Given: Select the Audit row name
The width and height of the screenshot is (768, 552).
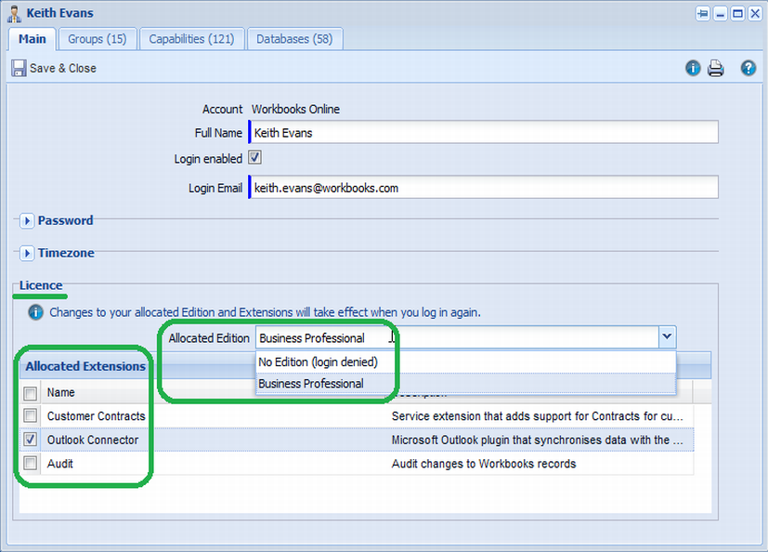Looking at the screenshot, I should [60, 464].
